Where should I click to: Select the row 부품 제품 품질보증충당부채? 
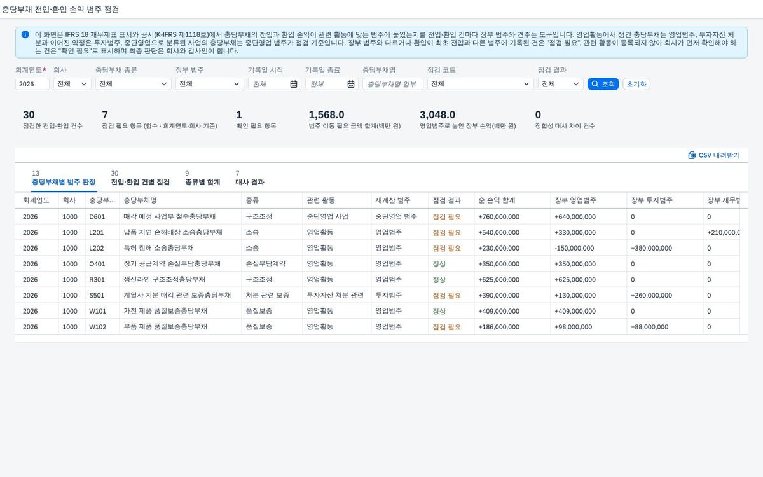(378, 326)
